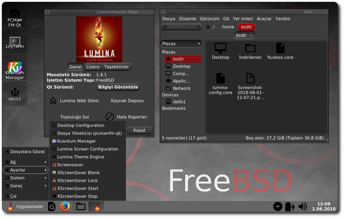The image size is (344, 218).
Task: Expand Sistem submenu
Action: [x=25, y=178]
